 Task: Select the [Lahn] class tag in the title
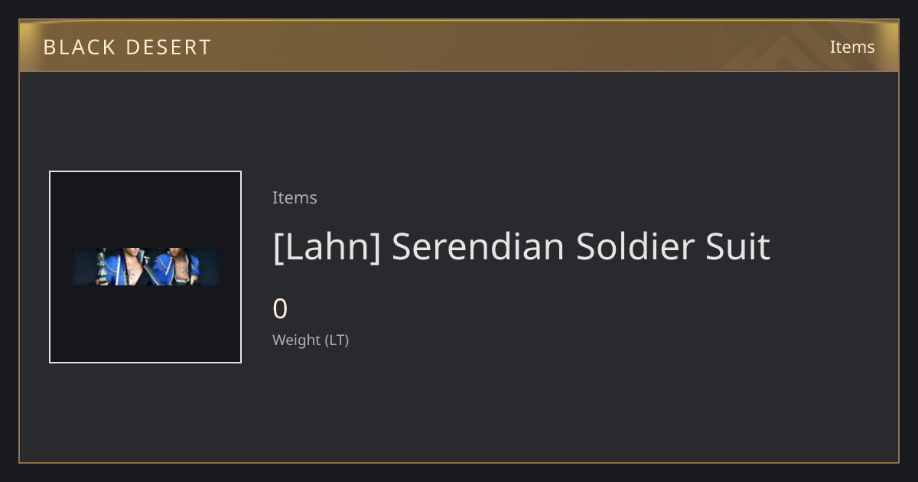327,247
